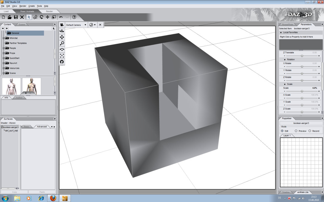Viewport: 324px width, 202px height.
Task: Select the Scale tool in main toolbar
Action: coord(54,17)
